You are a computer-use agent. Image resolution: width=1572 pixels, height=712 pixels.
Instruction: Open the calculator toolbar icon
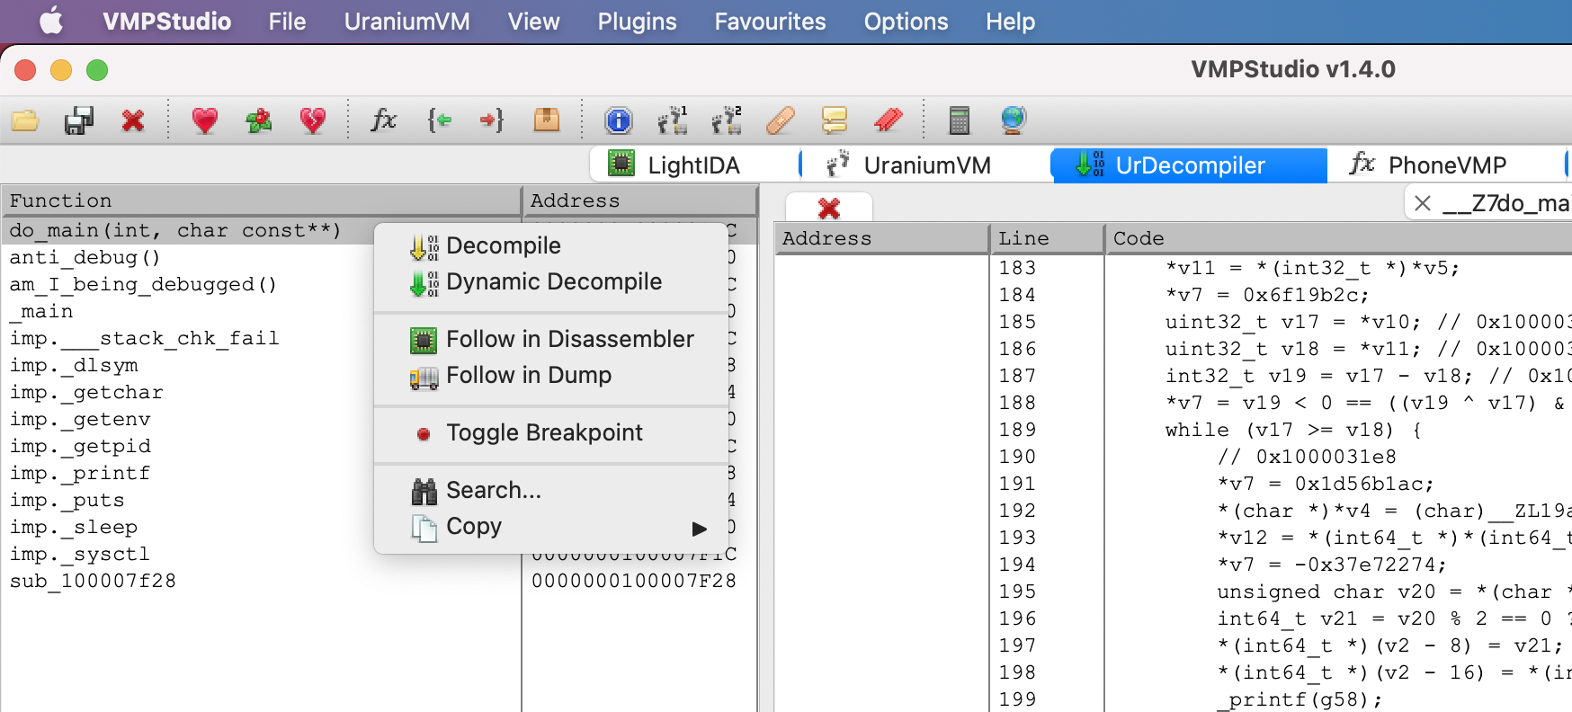pos(960,120)
